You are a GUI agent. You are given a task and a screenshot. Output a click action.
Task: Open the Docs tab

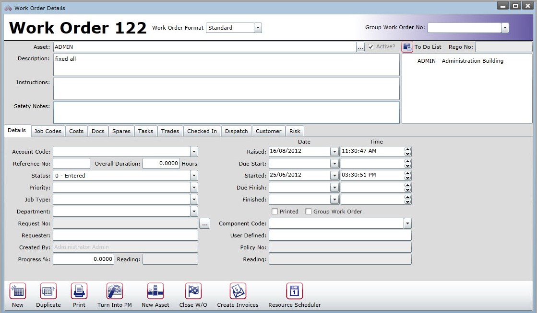click(98, 131)
